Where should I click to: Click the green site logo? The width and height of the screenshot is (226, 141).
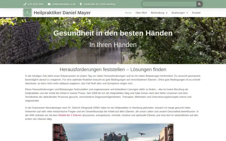pos(27,12)
